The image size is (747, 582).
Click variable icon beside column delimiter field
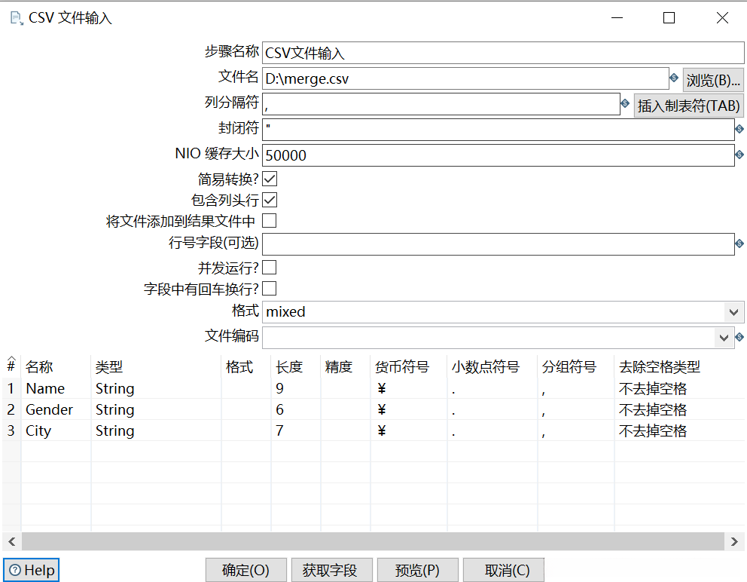[625, 103]
